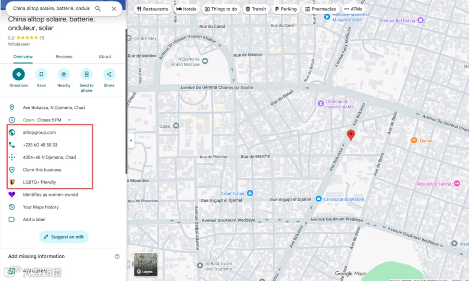Click Résidence Salima hotel marker
Screen dimensions: 469x281
pyautogui.click(x=456, y=184)
